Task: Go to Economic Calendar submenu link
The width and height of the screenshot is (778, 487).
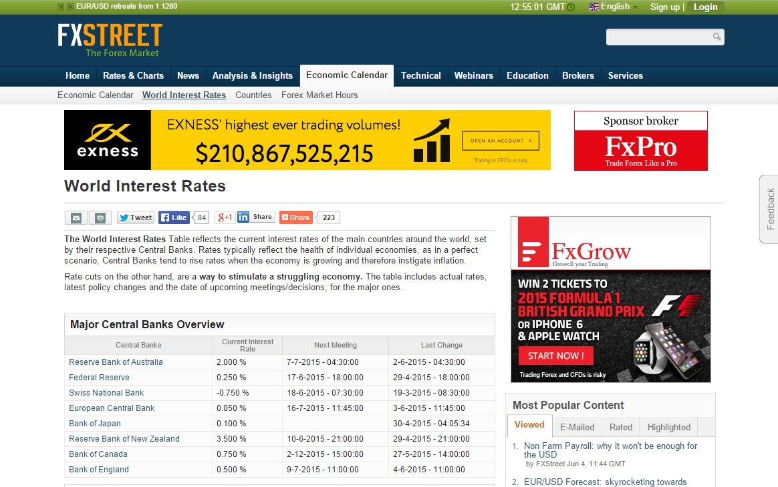Action: tap(96, 95)
